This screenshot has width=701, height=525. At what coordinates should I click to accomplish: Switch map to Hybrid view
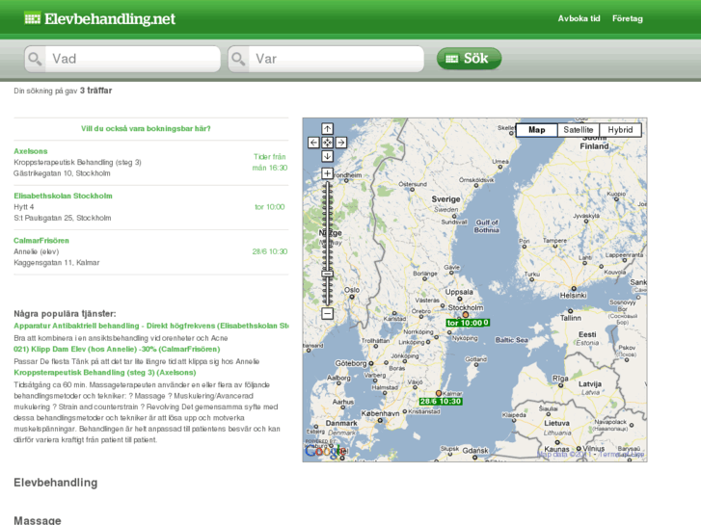pos(620,130)
